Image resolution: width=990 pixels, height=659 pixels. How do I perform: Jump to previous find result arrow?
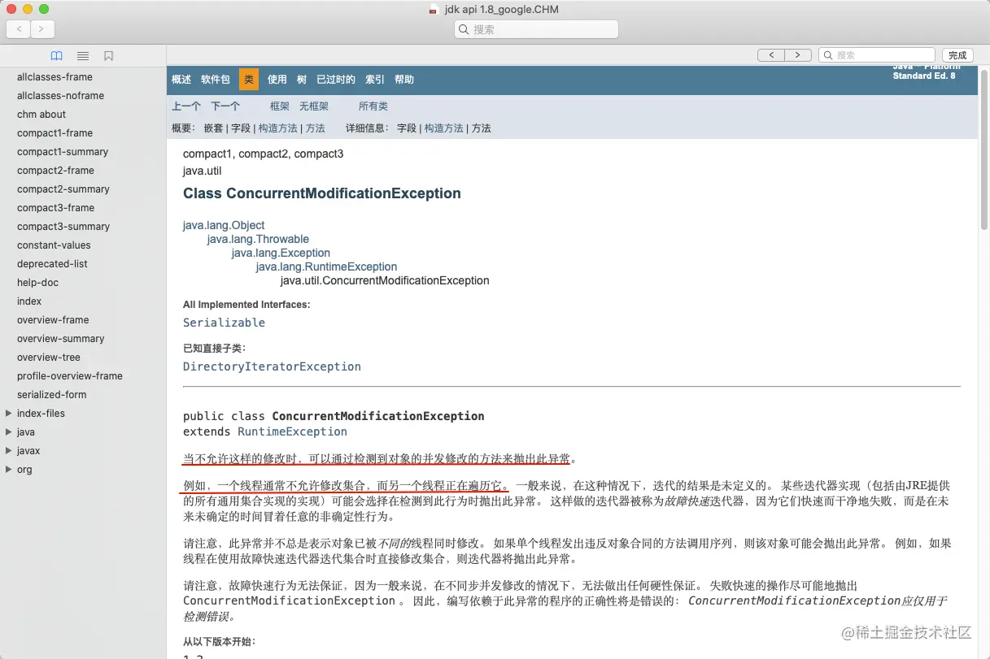pos(770,55)
